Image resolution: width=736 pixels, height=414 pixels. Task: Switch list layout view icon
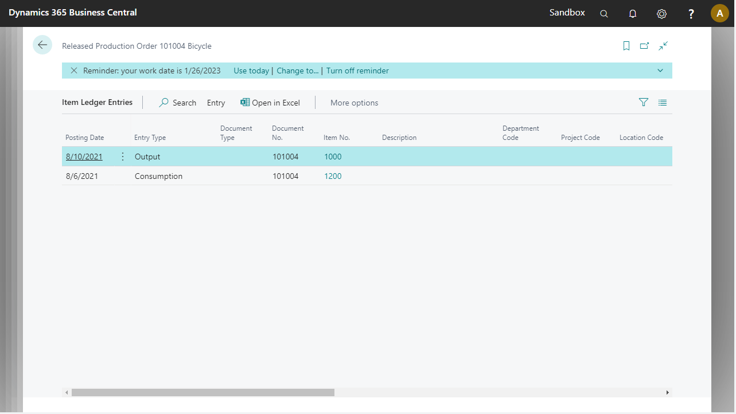663,103
